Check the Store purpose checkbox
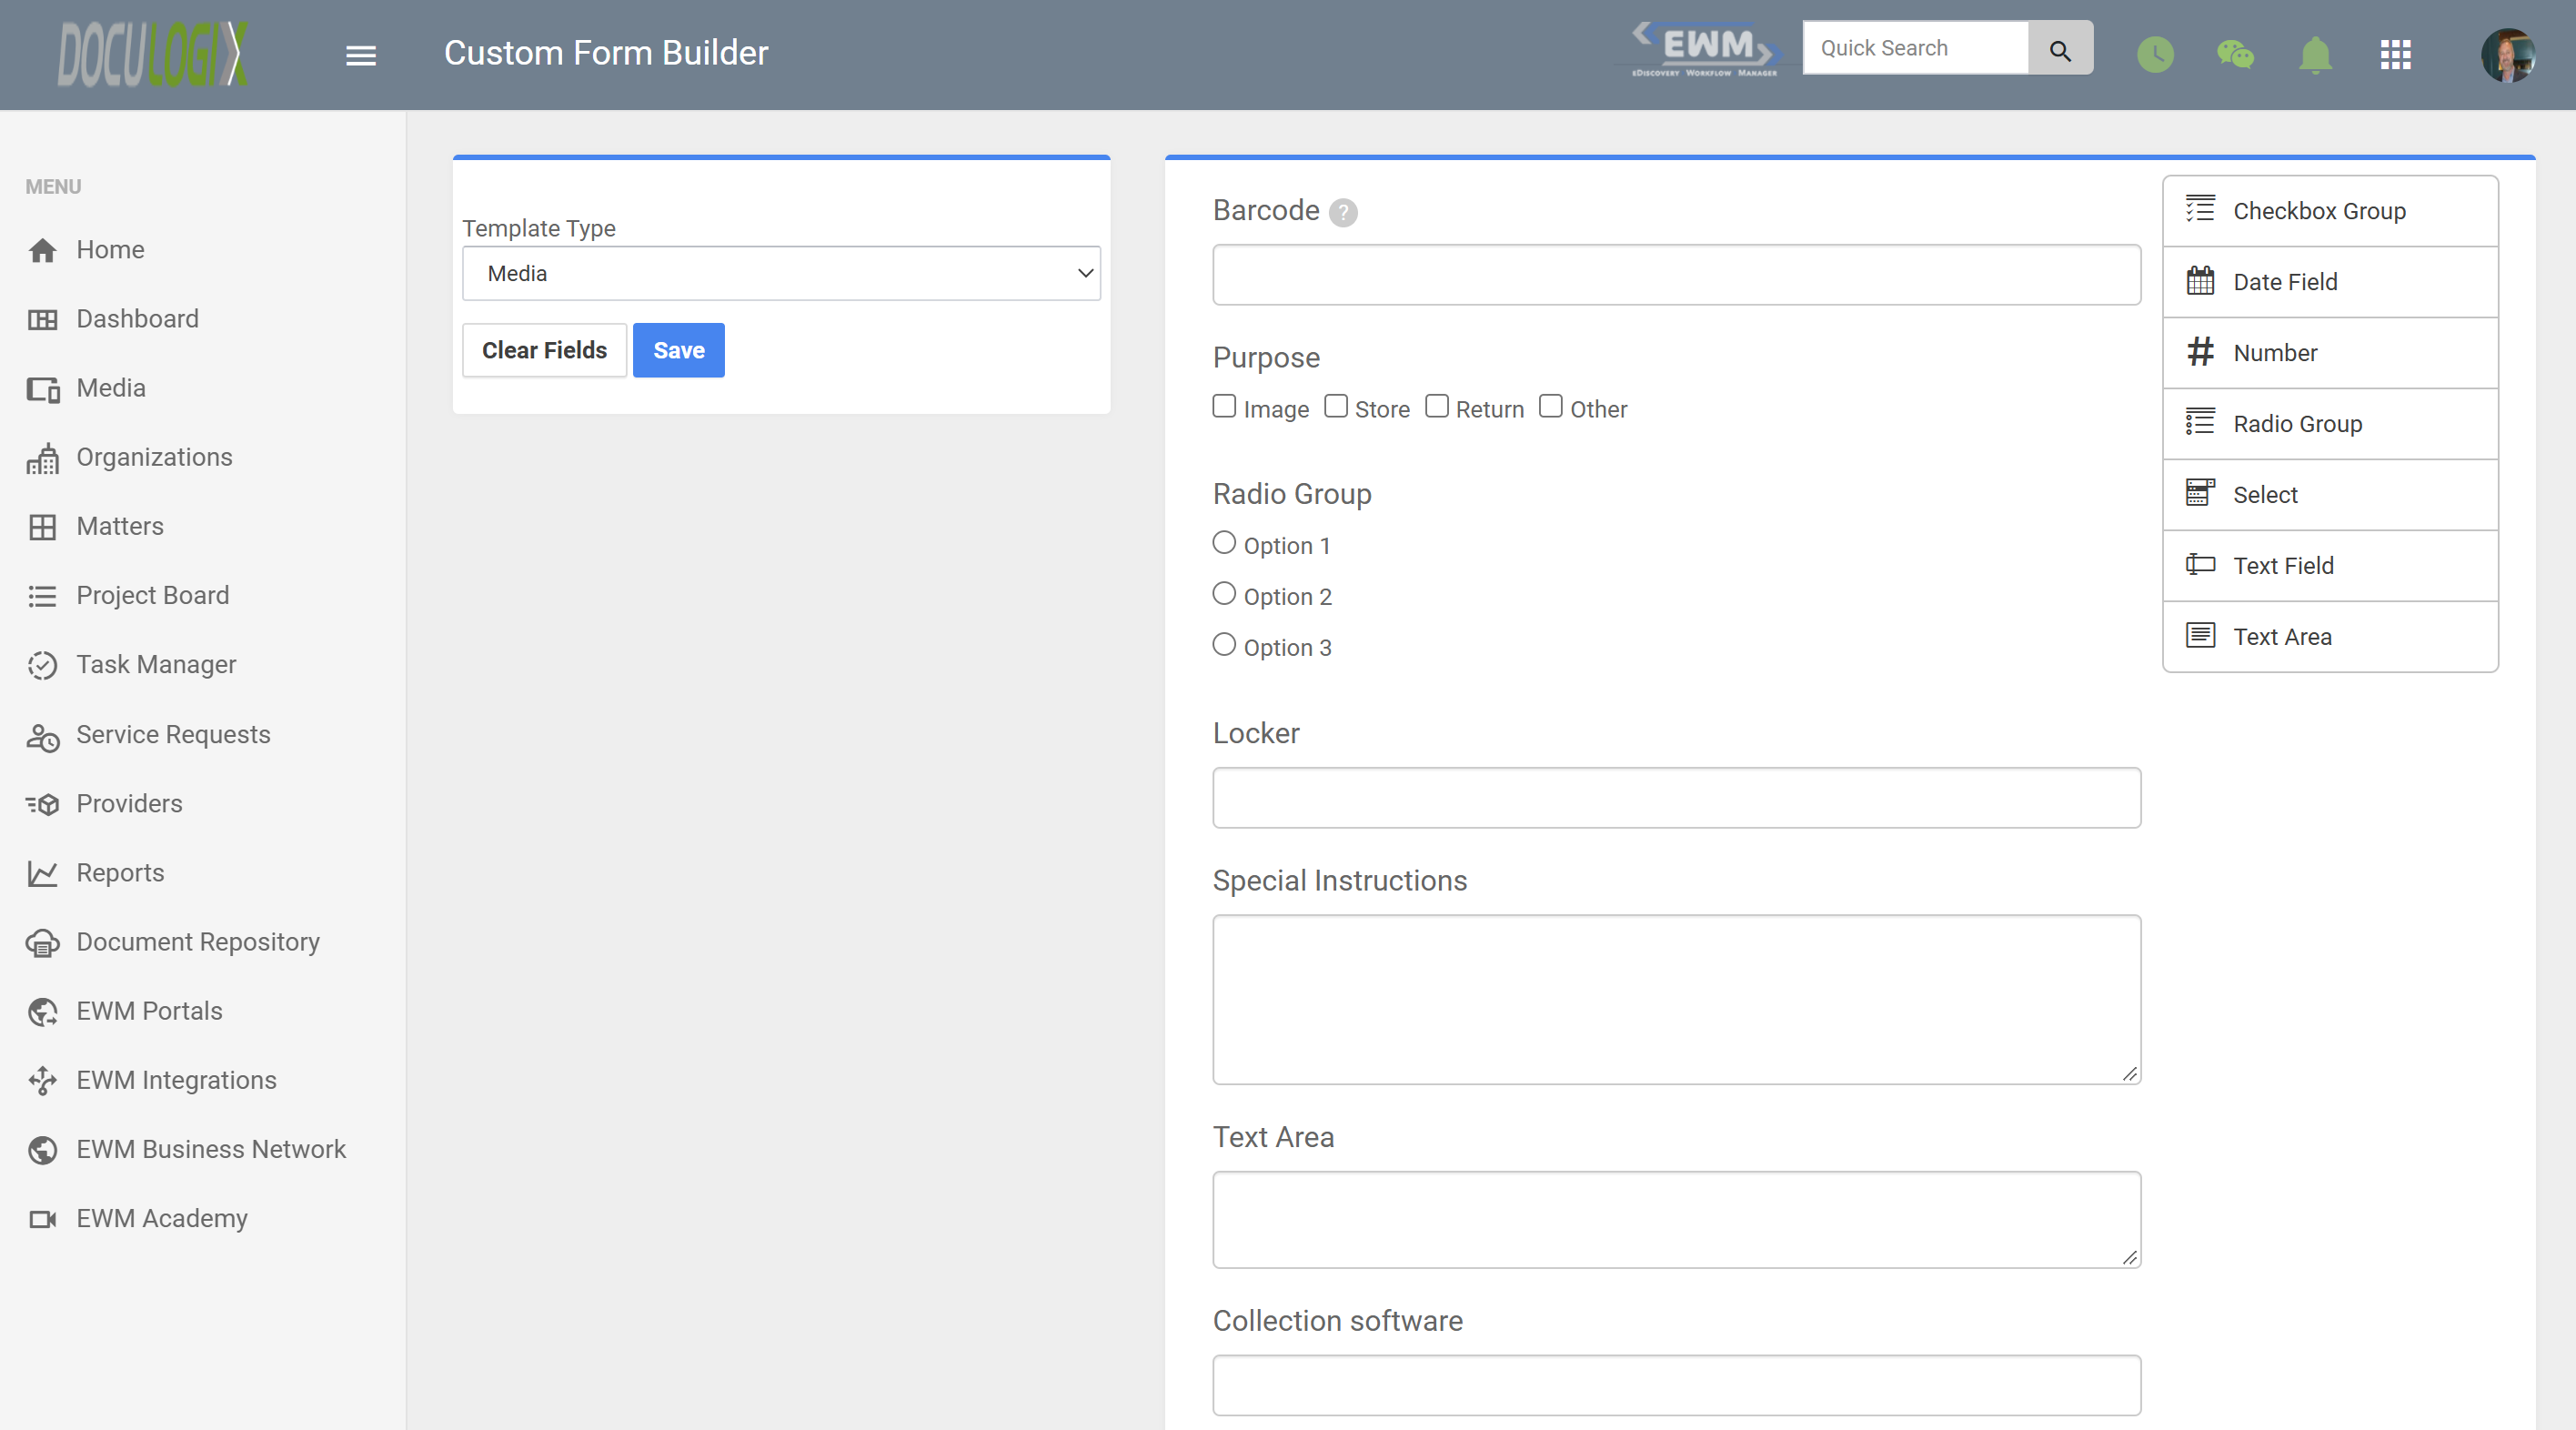Screen dimensions: 2576x1430 point(1336,406)
